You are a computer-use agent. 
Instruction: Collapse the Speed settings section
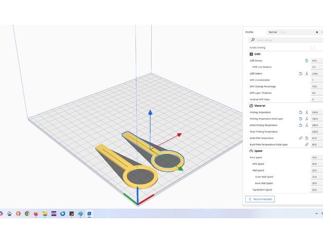pyautogui.click(x=257, y=151)
